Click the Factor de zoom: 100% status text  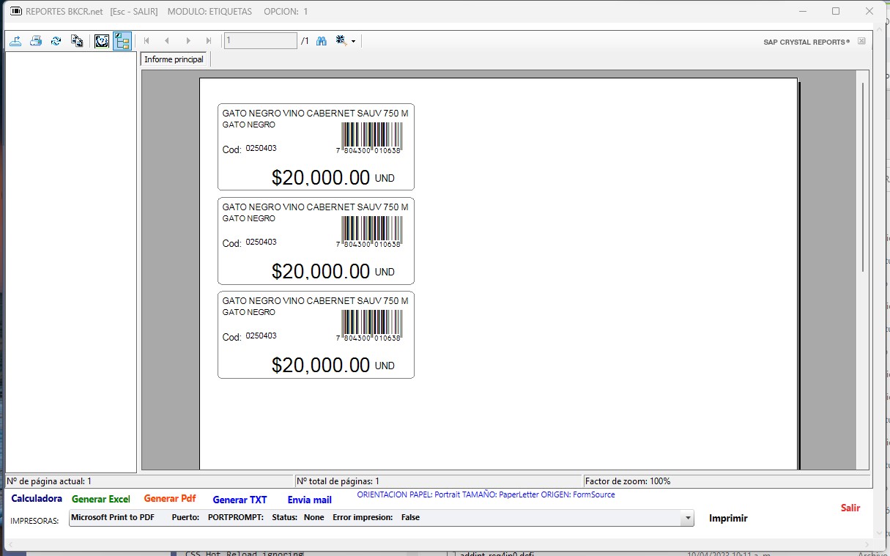coord(628,481)
